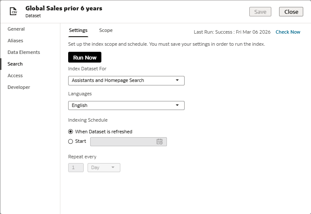Click the CSV dataset file icon
The height and width of the screenshot is (214, 311).
pos(14,12)
